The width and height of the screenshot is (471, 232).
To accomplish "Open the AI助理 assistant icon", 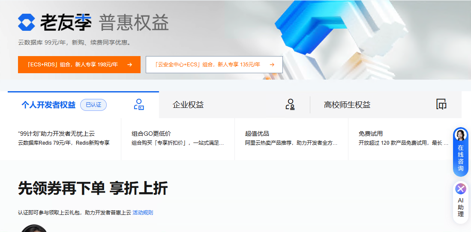I will [460, 189].
